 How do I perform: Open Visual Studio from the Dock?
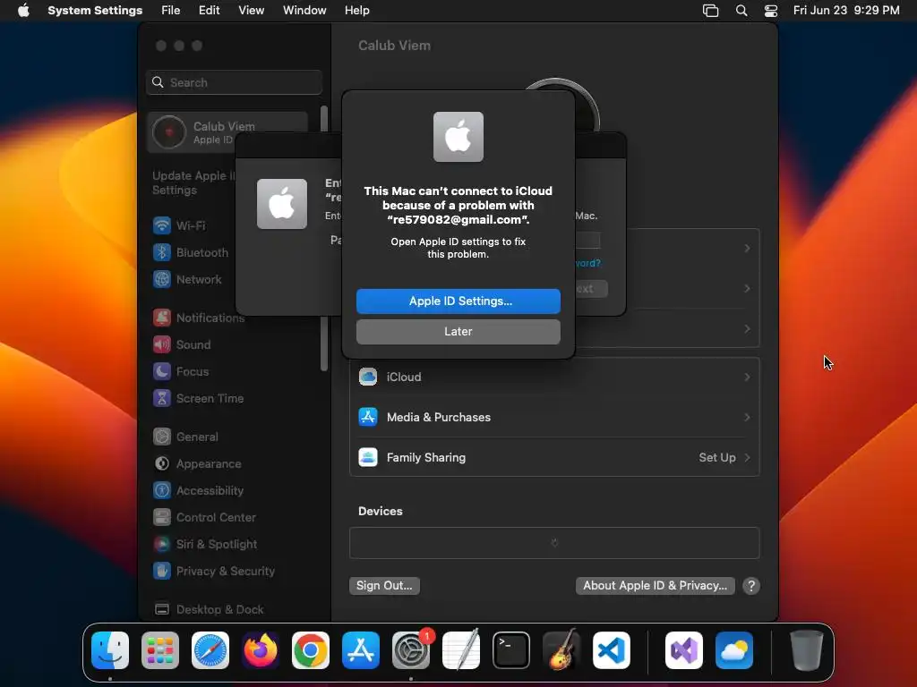tap(684, 650)
